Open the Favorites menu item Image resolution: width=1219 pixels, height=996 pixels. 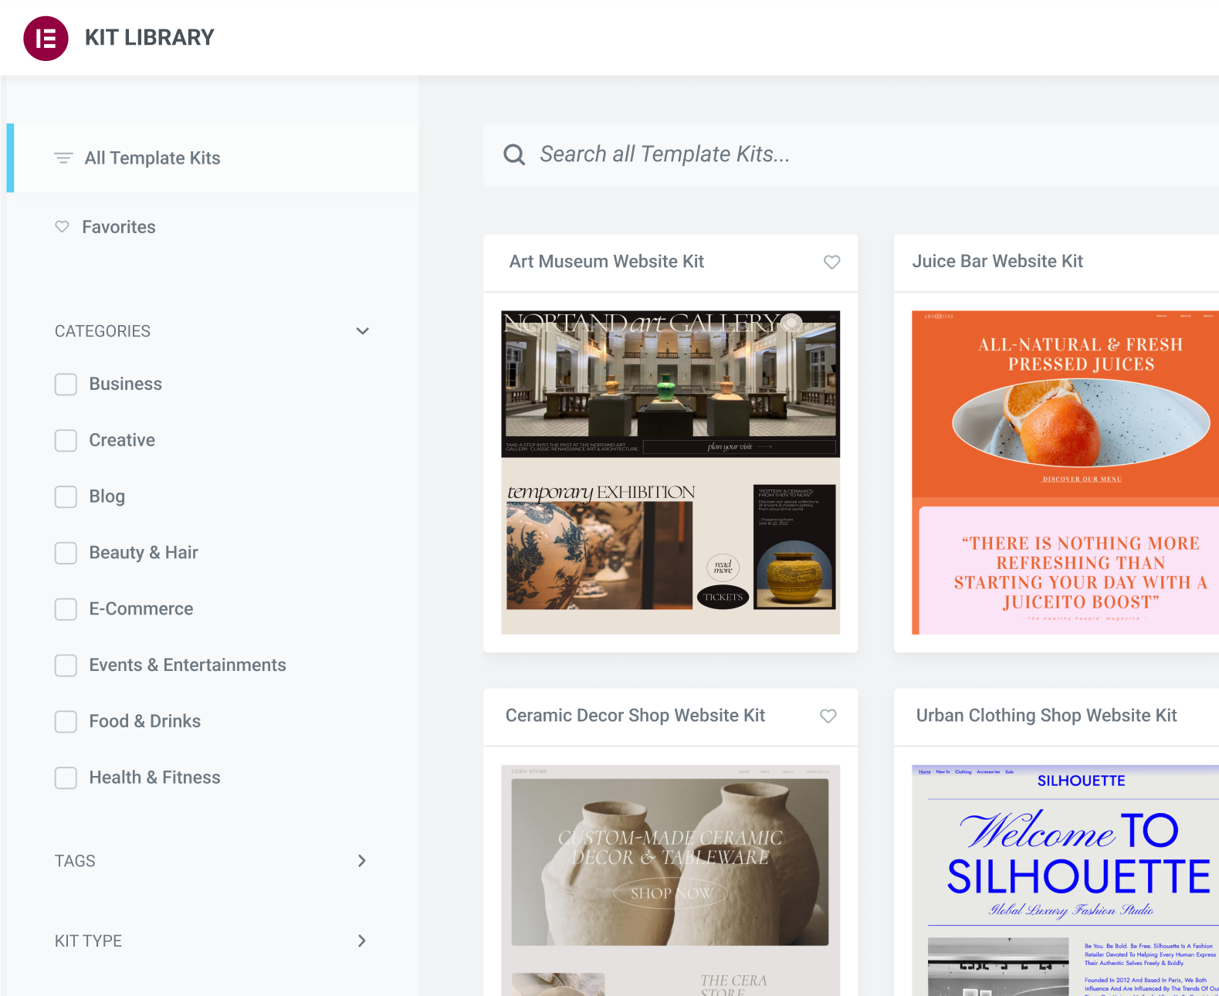click(x=119, y=227)
